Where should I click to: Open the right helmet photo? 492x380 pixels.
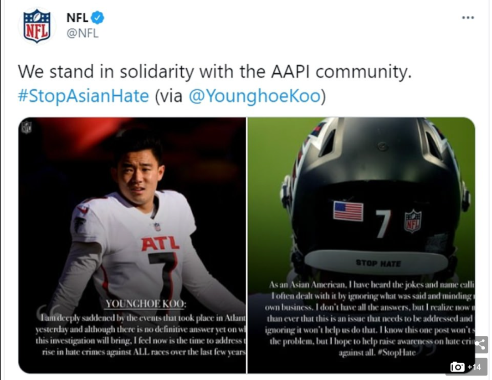(361, 246)
